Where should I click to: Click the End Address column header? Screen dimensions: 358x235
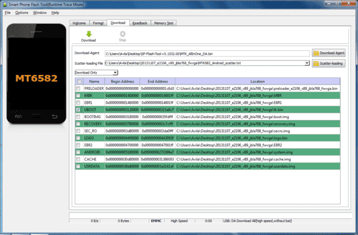click(157, 82)
